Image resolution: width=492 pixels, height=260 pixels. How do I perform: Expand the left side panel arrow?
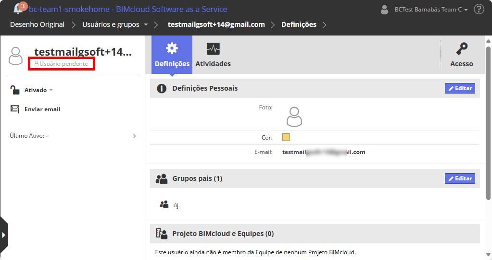(4, 235)
